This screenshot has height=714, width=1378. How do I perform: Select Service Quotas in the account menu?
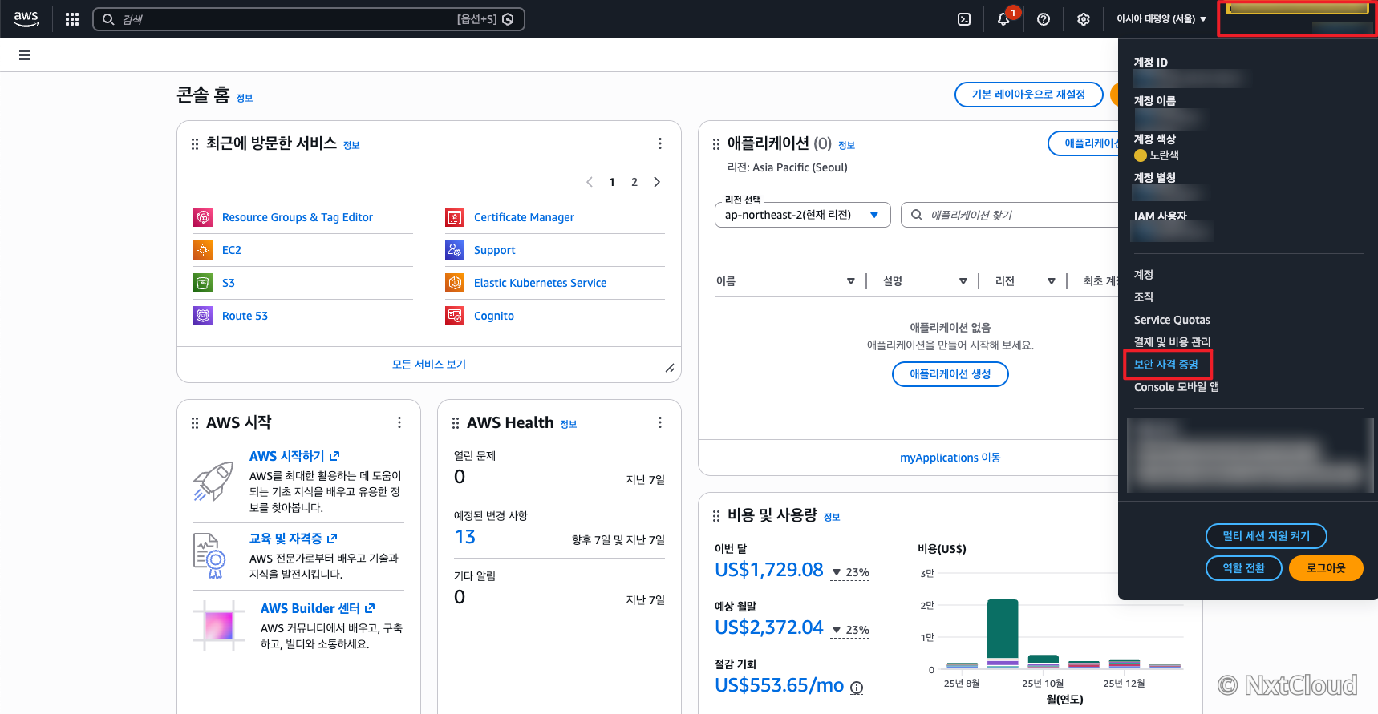(1172, 320)
